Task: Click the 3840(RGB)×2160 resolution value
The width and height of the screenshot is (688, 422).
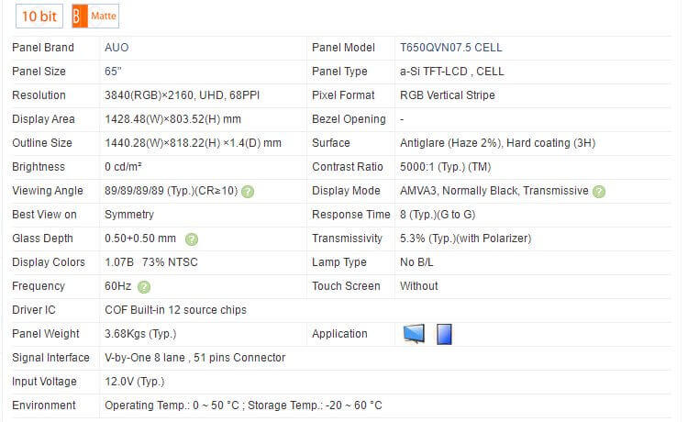Action: (x=194, y=95)
